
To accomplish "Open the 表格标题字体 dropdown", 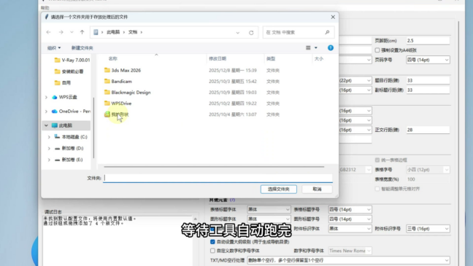I will [269, 209].
